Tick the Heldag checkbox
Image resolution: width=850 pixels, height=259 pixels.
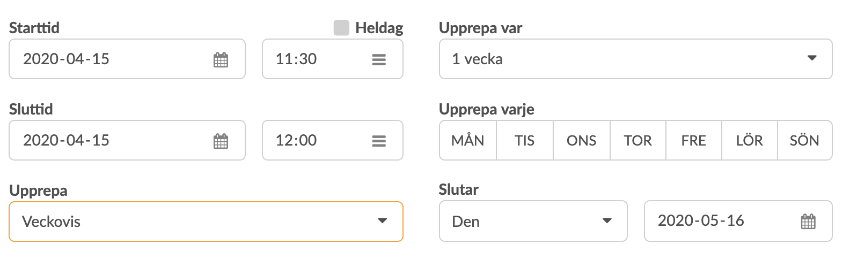pyautogui.click(x=341, y=28)
